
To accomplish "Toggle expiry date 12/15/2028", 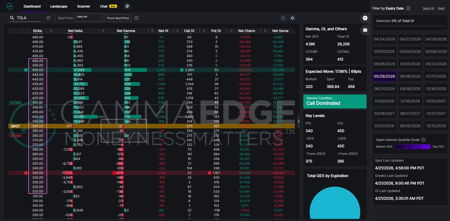I will click(436, 126).
